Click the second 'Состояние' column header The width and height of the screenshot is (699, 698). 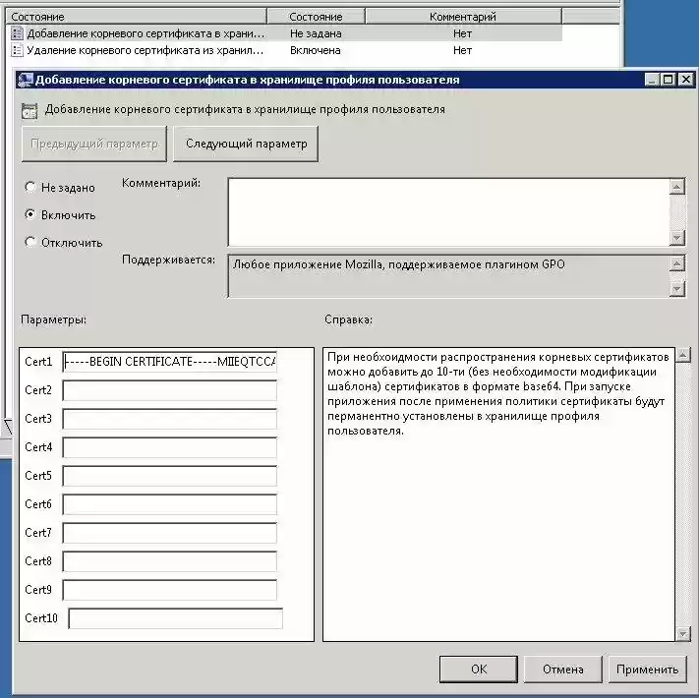(316, 17)
